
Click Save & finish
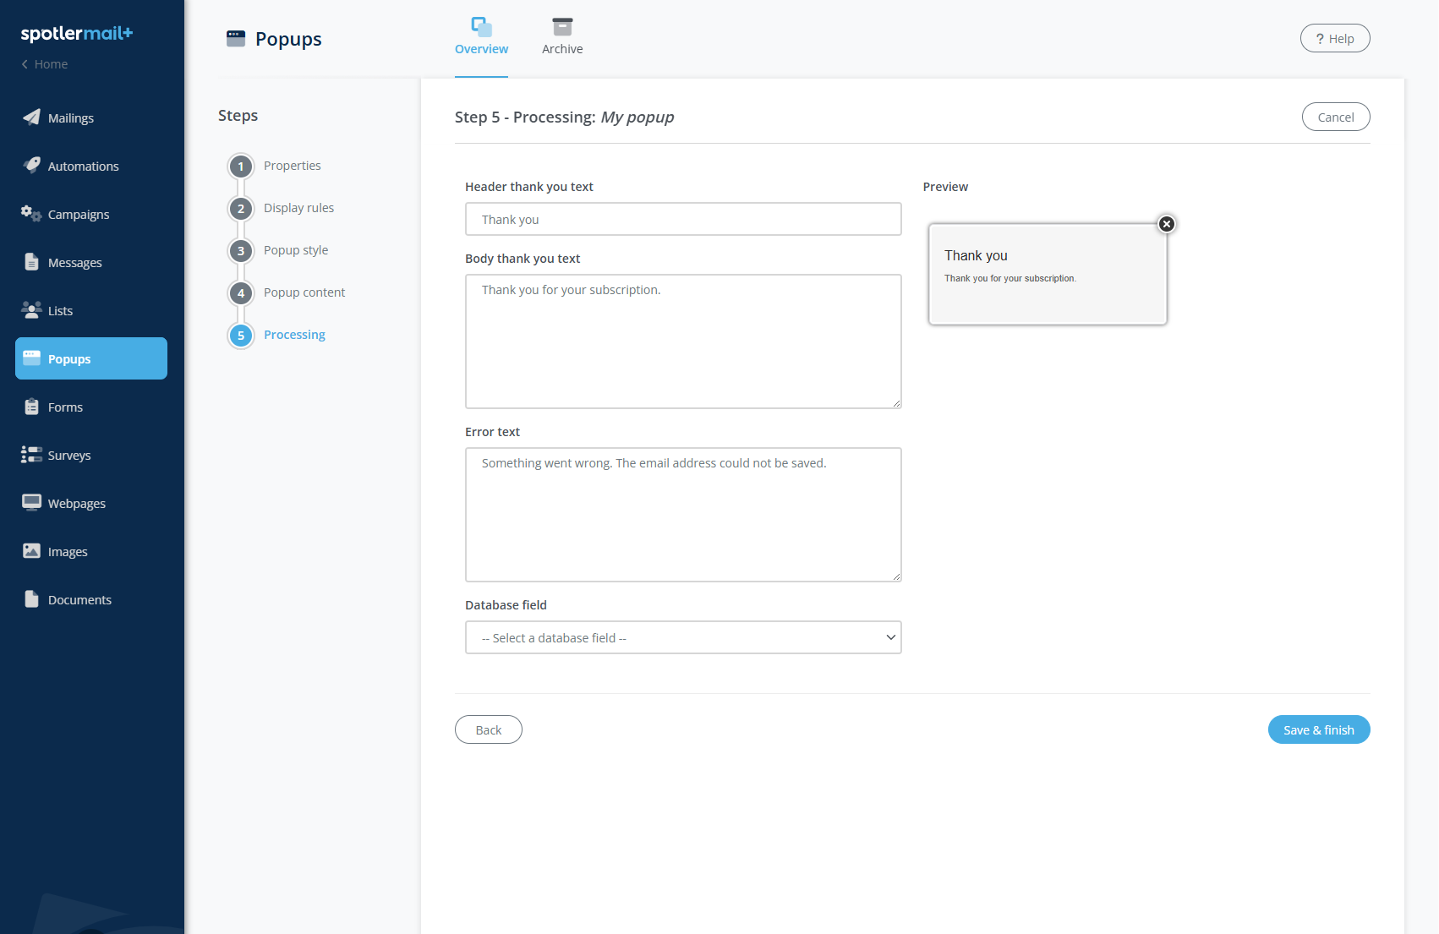coord(1319,729)
